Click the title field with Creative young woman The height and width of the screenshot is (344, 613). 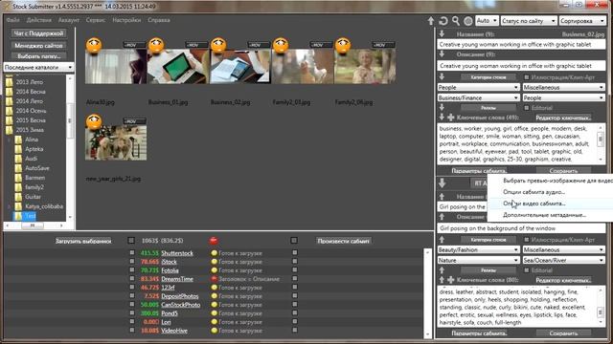point(521,44)
